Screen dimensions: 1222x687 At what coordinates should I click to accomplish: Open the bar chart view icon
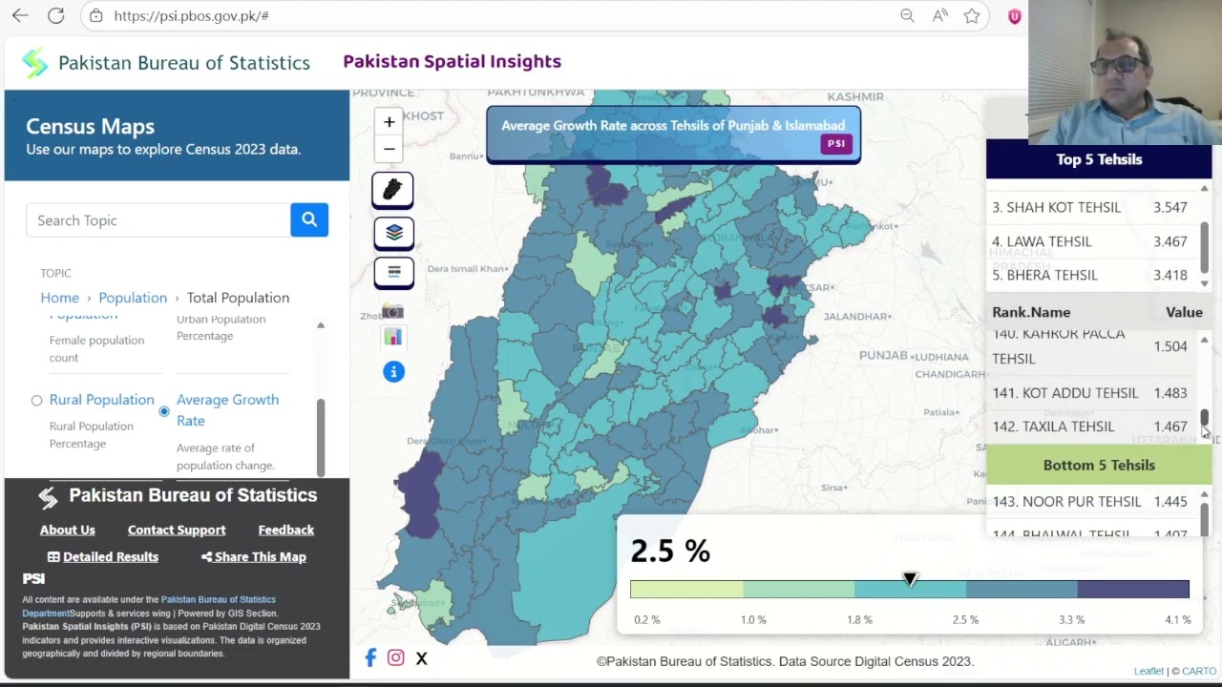tap(393, 337)
